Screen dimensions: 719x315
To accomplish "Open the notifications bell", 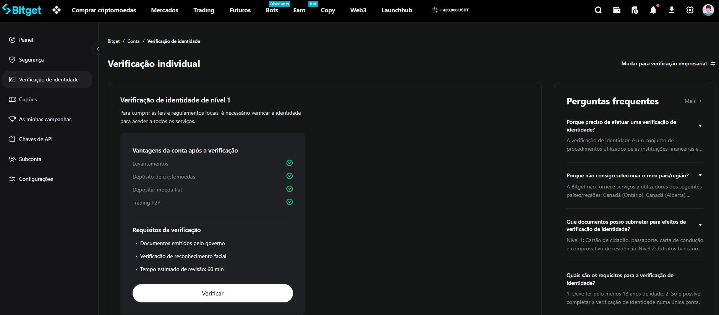I will point(653,10).
